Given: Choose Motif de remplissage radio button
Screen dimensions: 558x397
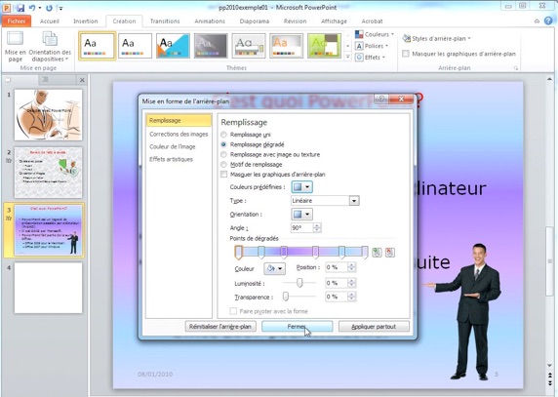Looking at the screenshot, I should coord(223,164).
